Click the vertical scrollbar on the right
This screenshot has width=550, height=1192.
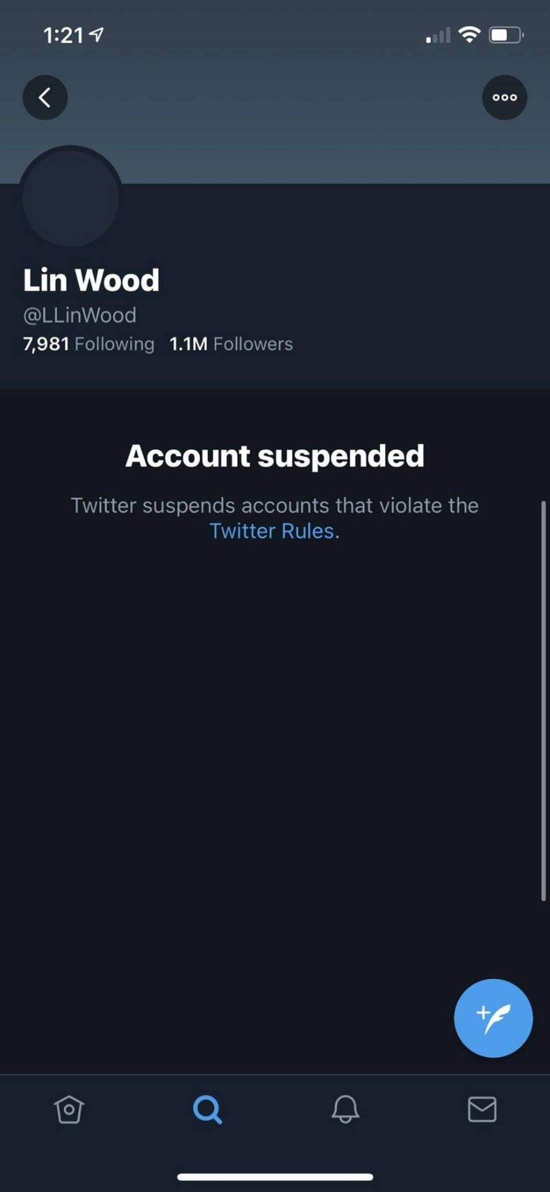543,701
